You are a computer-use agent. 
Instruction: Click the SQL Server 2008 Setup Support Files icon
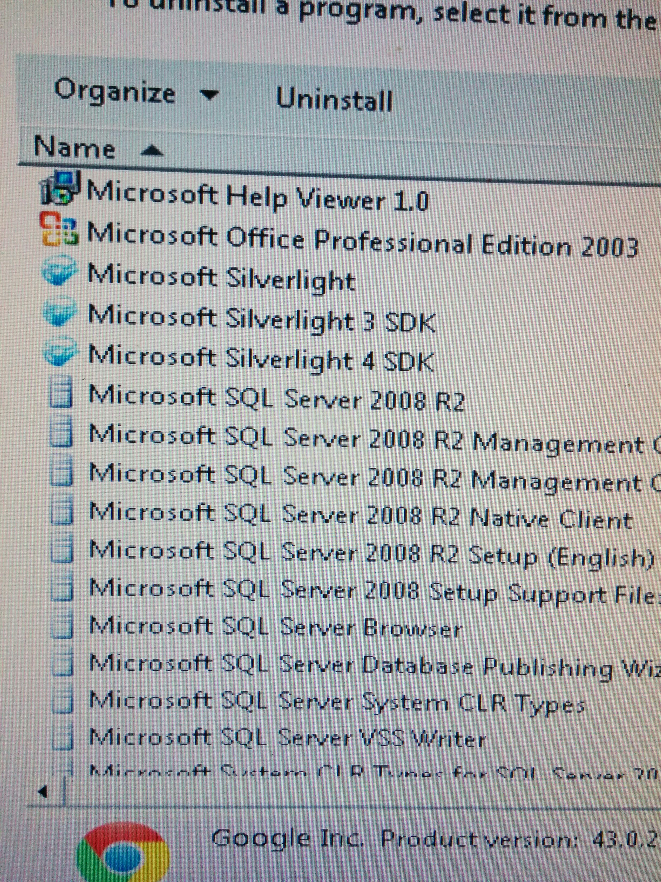click(62, 585)
